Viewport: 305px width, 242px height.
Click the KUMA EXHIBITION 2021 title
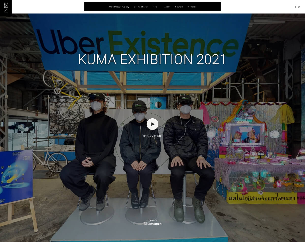coord(152,59)
